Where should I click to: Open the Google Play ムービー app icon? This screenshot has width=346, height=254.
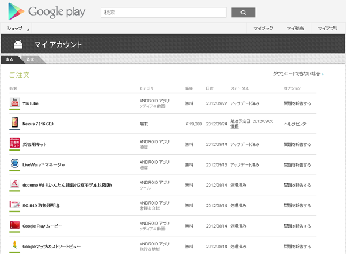click(x=15, y=225)
